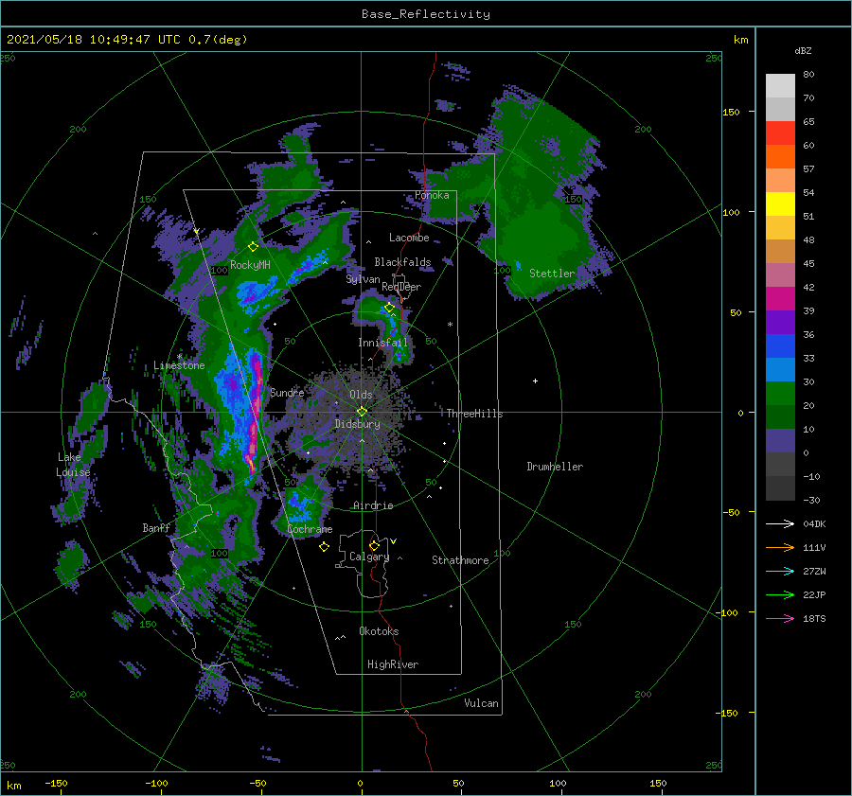852x796 pixels.
Task: Click the 0 tick on the bottom km axis
Action: 360,783
